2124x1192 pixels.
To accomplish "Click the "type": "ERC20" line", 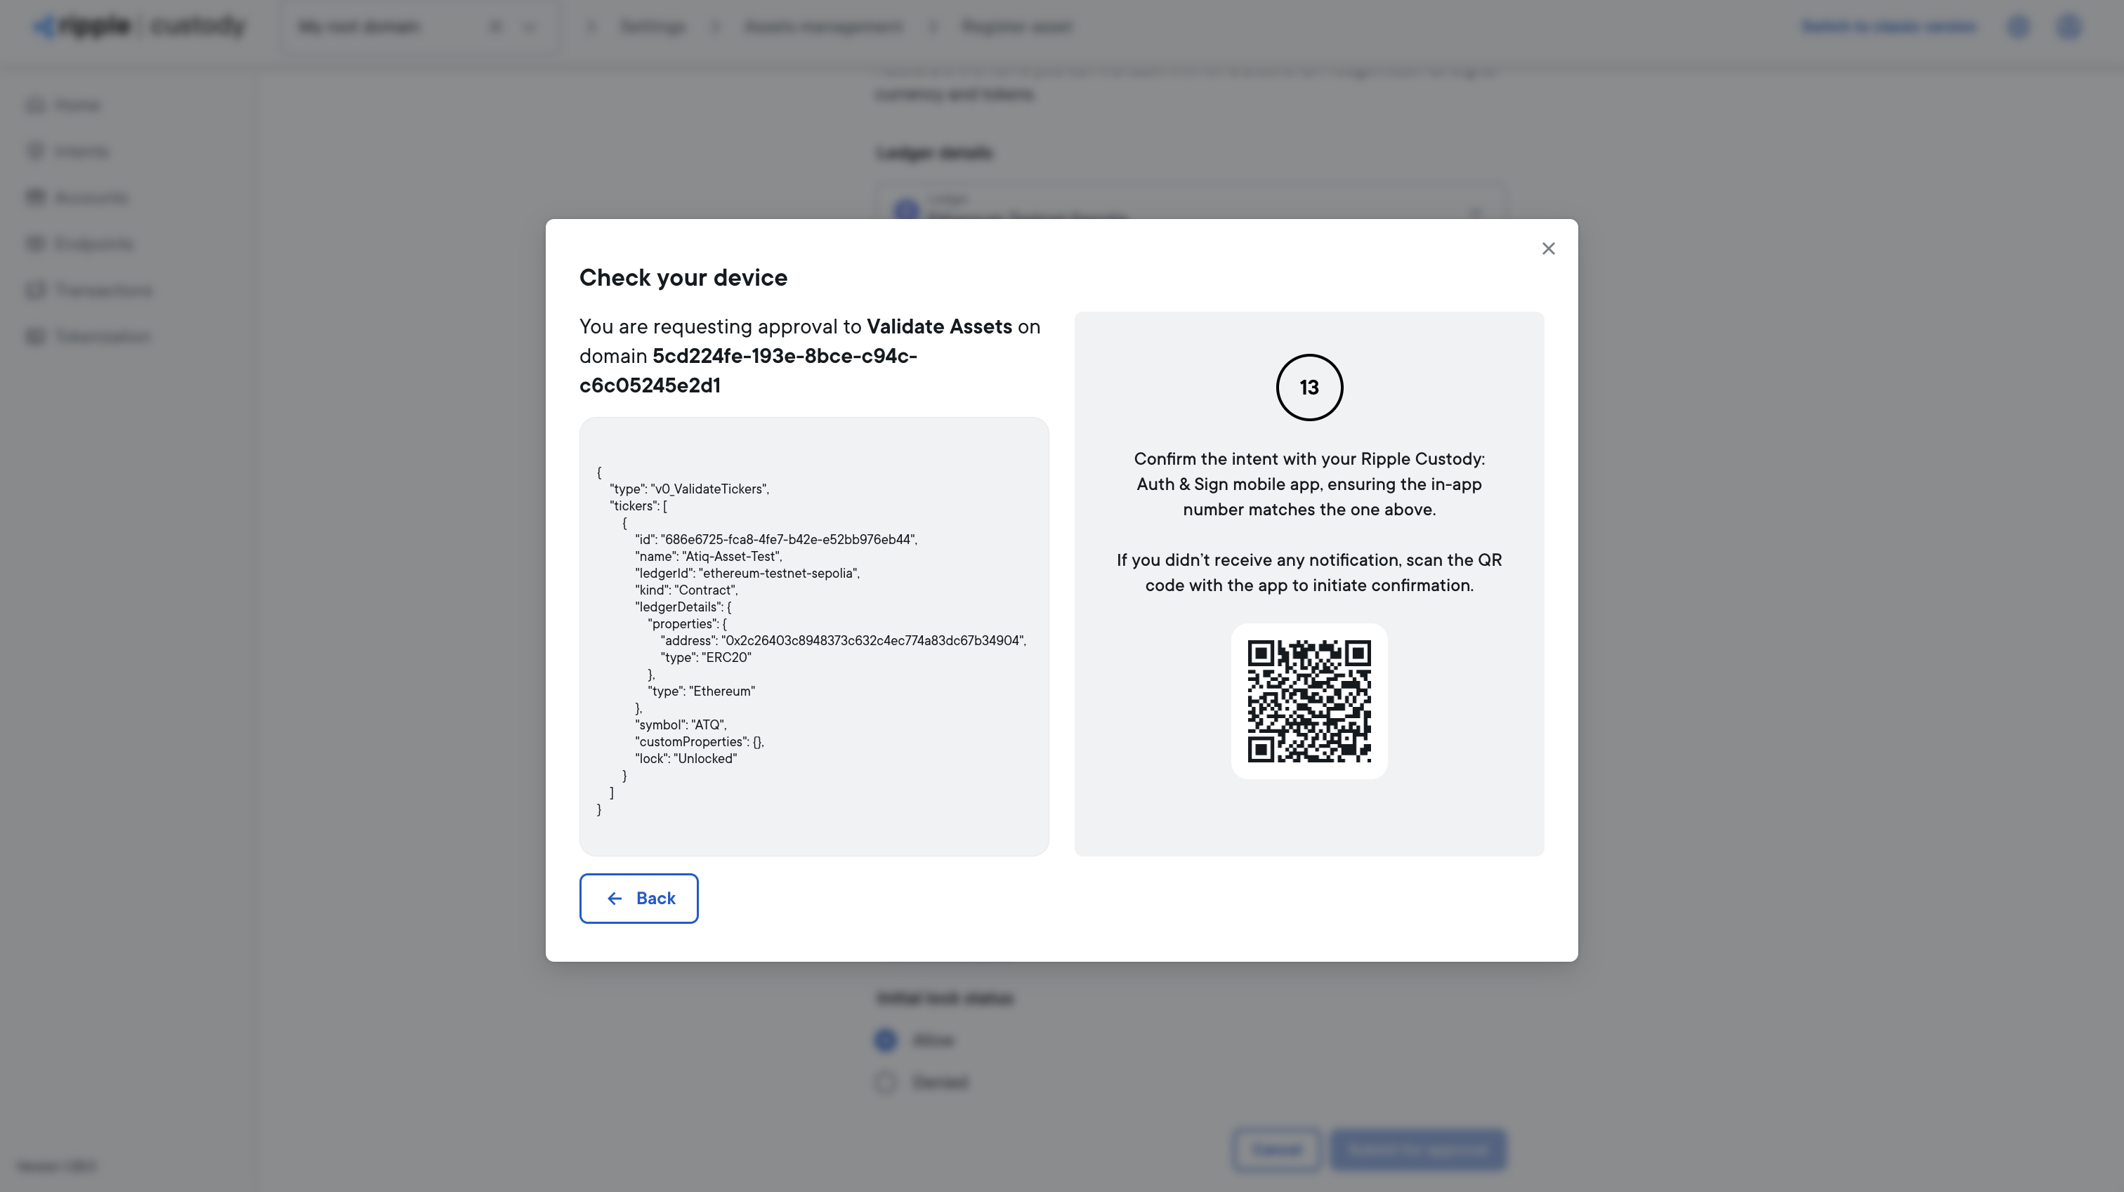I will (706, 658).
